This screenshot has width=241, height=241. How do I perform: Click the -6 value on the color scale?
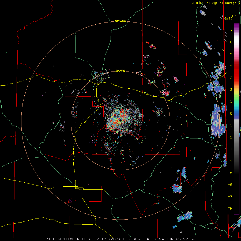point(230,184)
